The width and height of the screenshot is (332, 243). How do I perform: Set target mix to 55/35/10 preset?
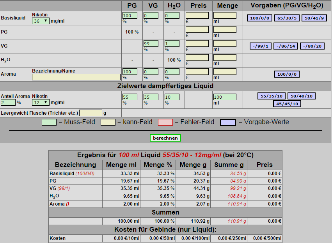[x=271, y=96]
